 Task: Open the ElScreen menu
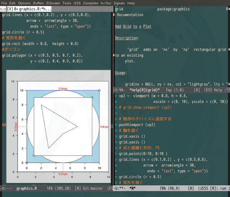(x=53, y=3)
